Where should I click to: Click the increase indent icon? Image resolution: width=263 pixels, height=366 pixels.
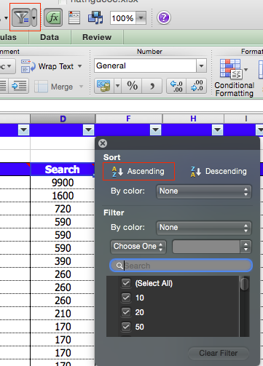coord(19,86)
